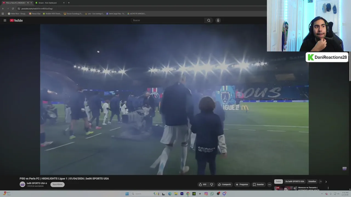Open the futbol libre bookmark
This screenshot has width=351, height=197.
pos(17,13)
